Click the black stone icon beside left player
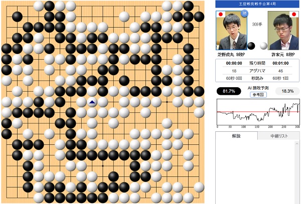301x204 pixels. point(251,46)
